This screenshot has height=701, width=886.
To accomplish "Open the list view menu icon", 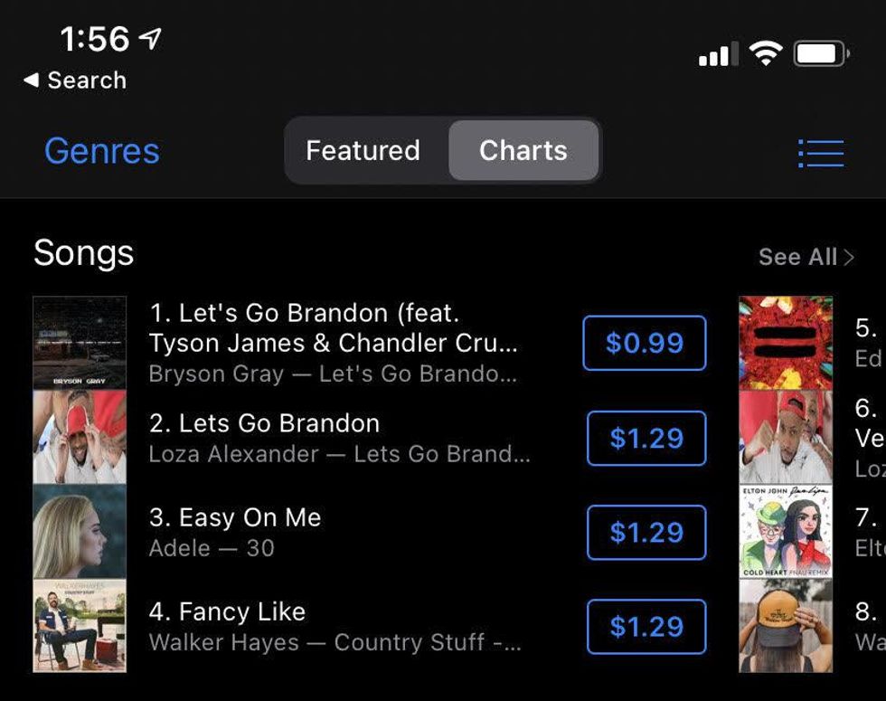I will [x=821, y=153].
